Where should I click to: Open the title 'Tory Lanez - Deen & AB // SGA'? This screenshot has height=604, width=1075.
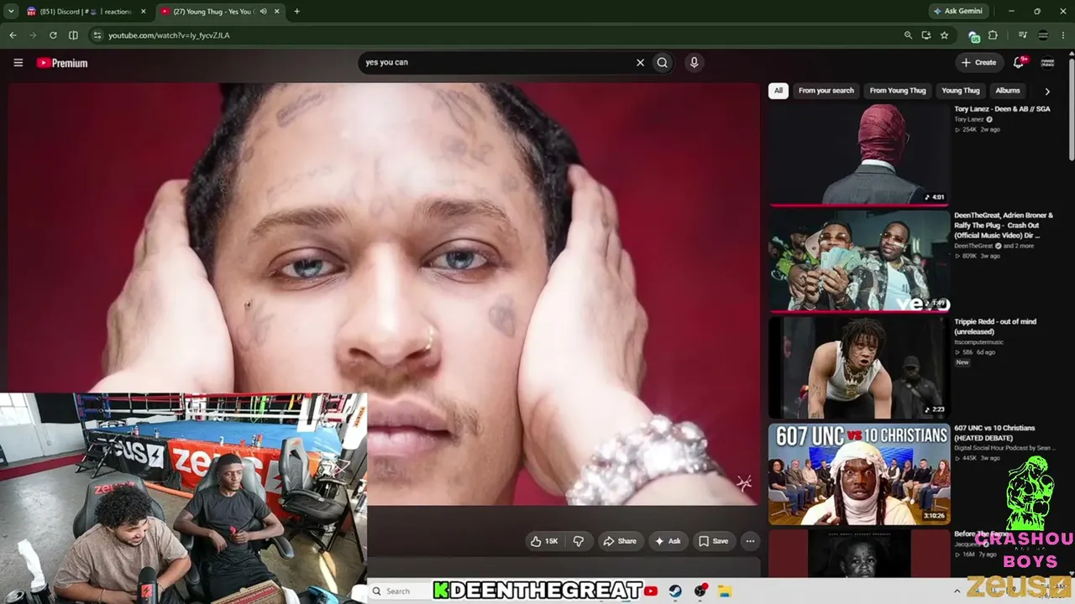tap(1002, 109)
